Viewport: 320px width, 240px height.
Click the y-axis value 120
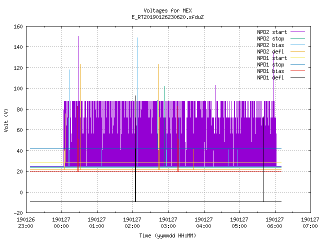18,68
